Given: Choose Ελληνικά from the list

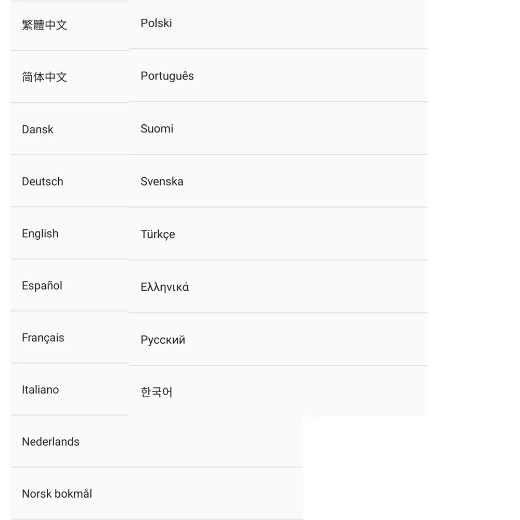Looking at the screenshot, I should click(x=165, y=287).
